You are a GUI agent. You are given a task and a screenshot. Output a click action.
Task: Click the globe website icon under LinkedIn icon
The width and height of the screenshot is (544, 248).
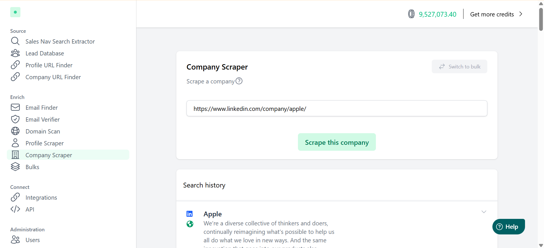190,224
